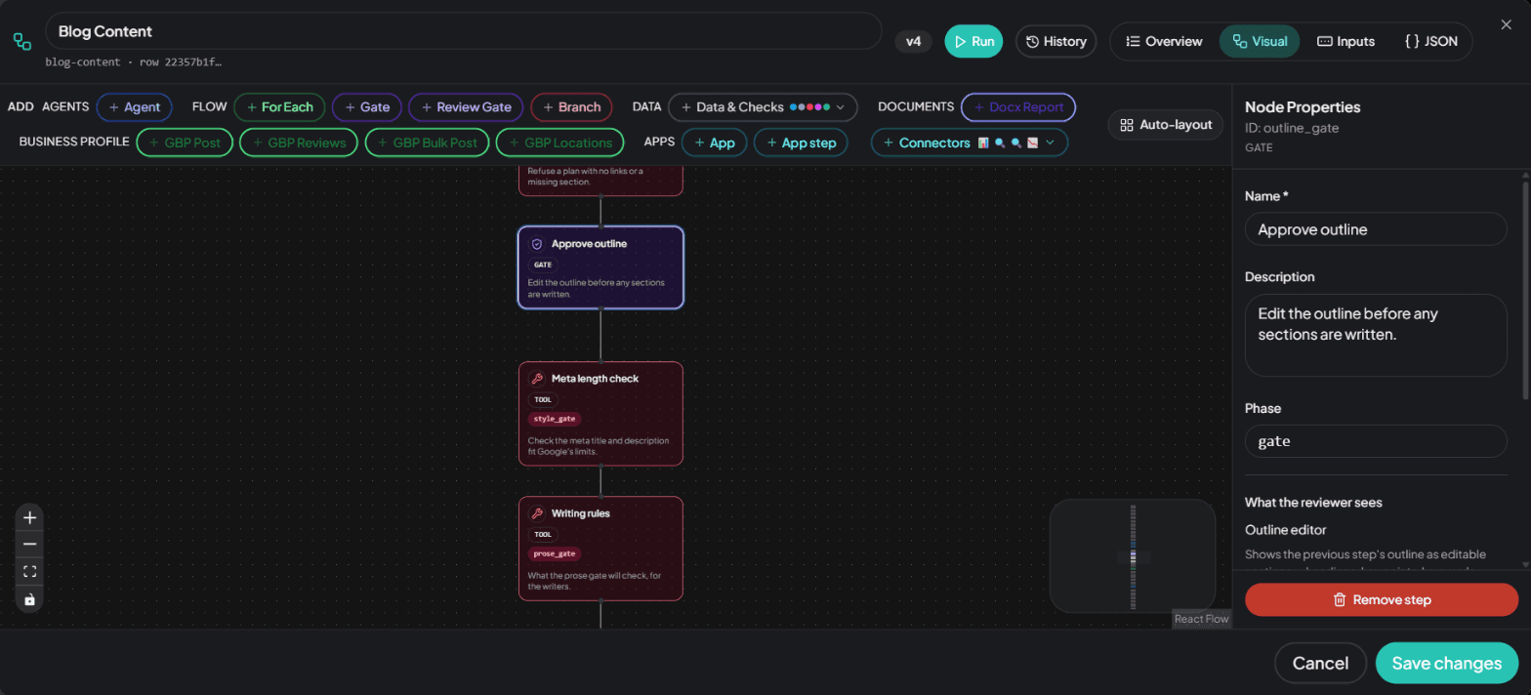
Task: Select the Approve outline gate node
Action: pos(600,267)
